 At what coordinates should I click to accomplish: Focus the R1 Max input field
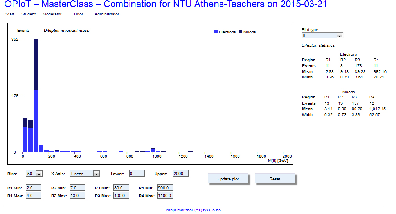click(34, 196)
